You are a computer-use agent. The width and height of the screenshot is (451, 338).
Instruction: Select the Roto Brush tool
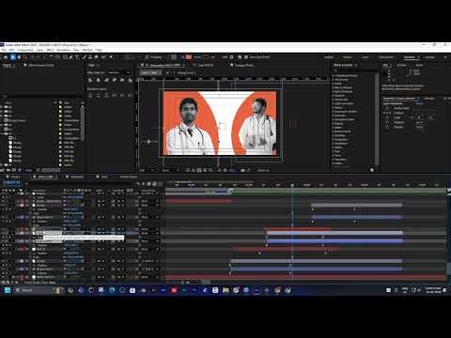coord(103,57)
